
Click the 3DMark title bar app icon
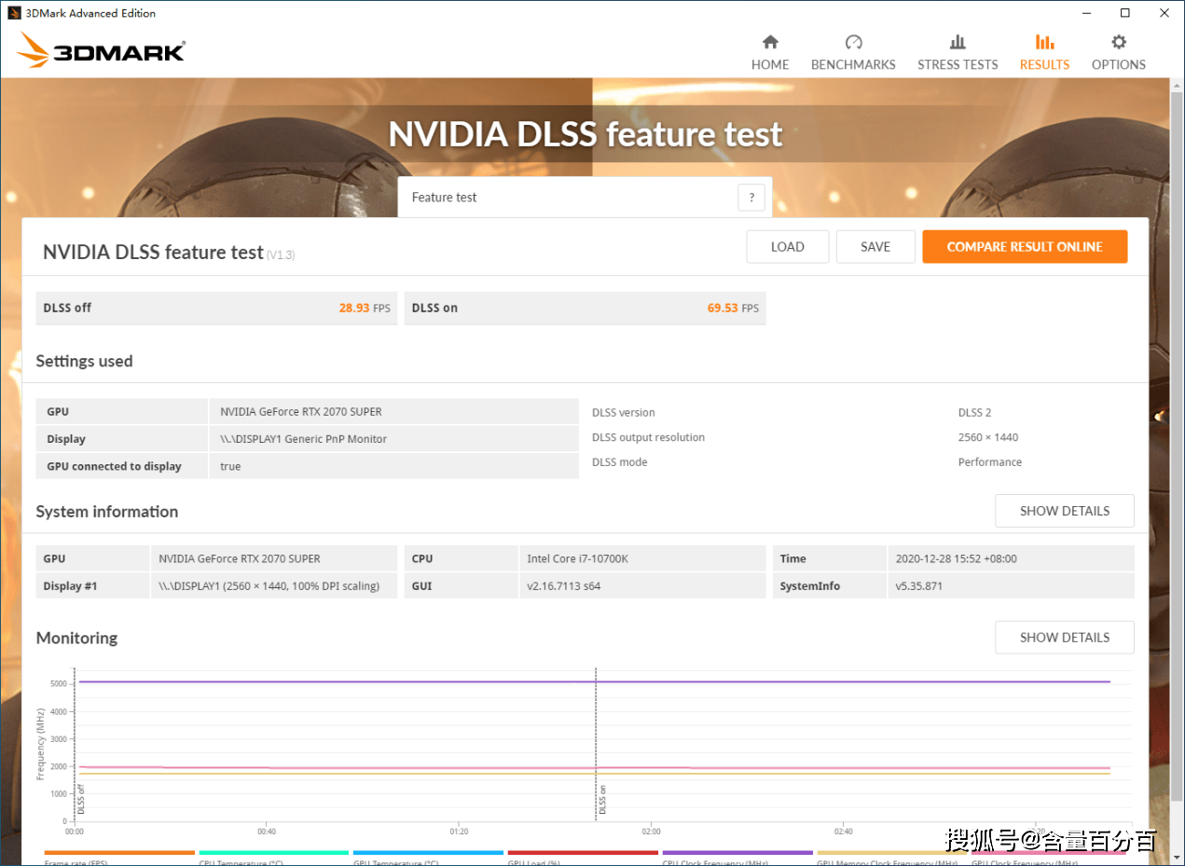pyautogui.click(x=15, y=13)
